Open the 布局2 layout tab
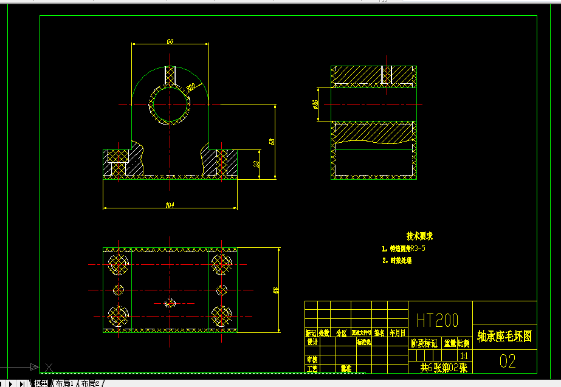 coord(90,383)
